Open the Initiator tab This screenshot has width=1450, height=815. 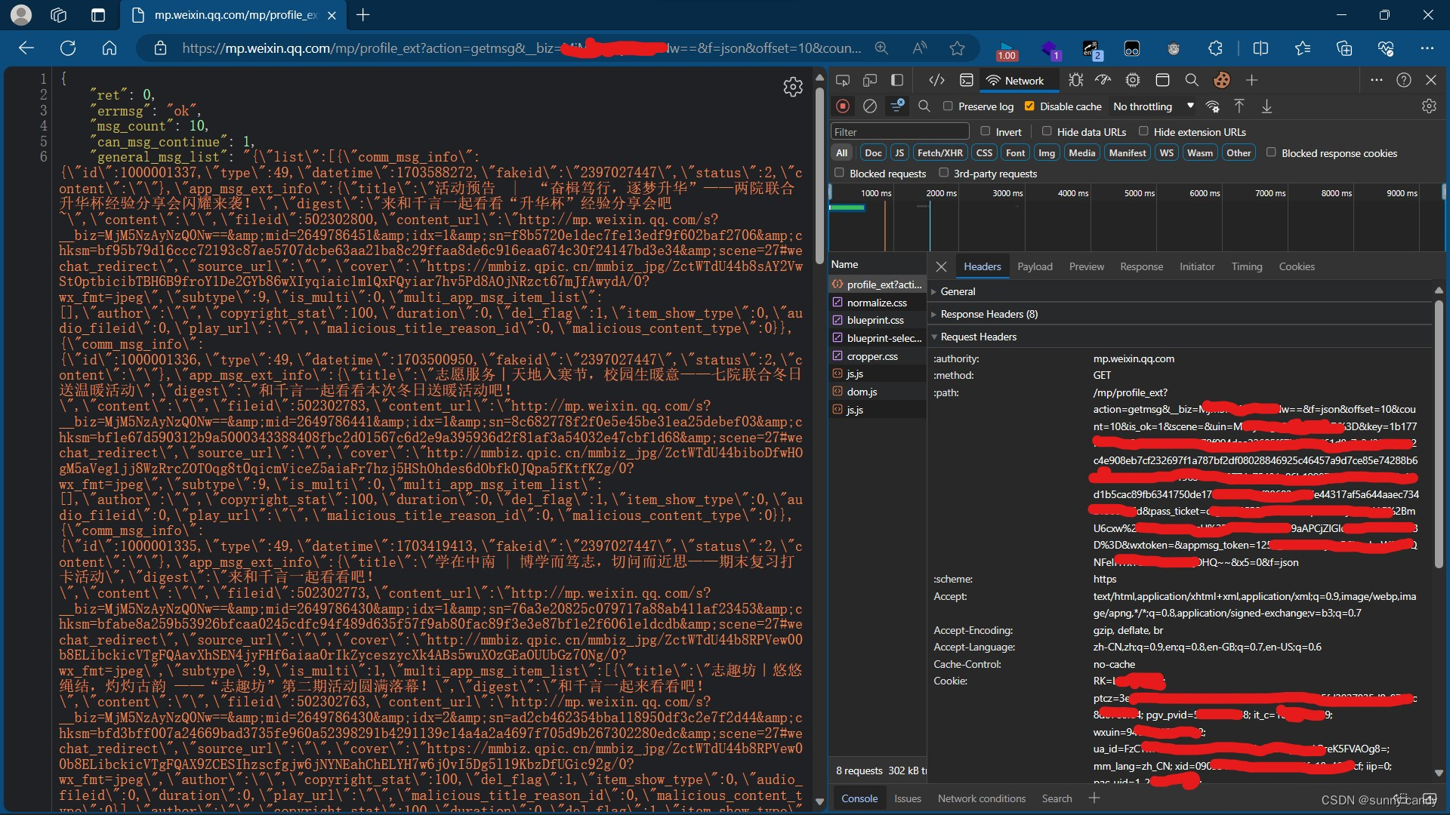click(1197, 266)
